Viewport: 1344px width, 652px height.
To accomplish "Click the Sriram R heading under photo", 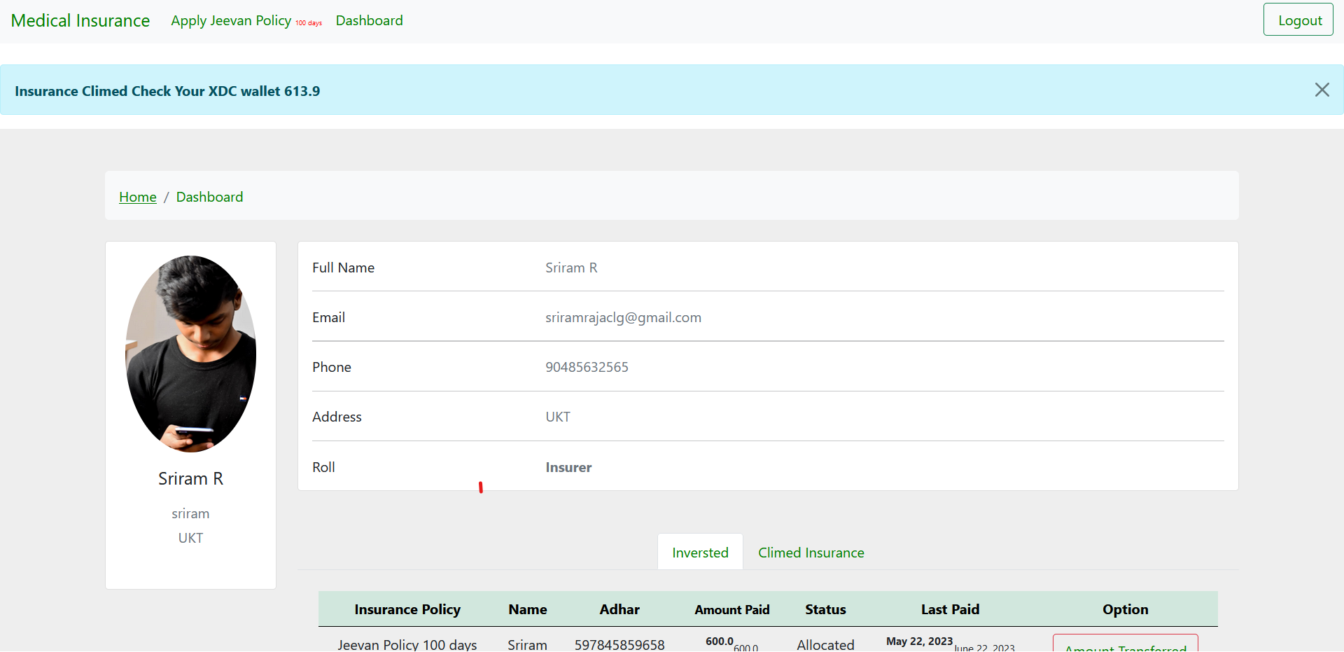I will pyautogui.click(x=190, y=478).
